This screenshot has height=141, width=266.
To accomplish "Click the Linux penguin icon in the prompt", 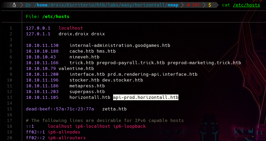I will pos(14,5).
